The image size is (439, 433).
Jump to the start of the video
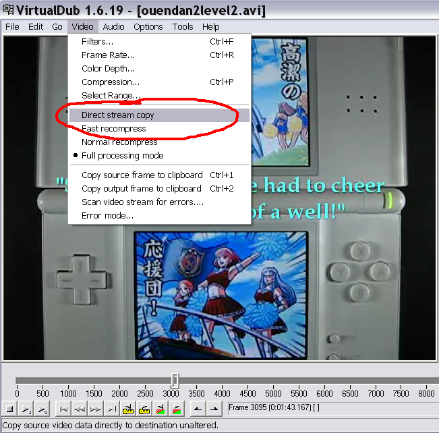[63, 409]
